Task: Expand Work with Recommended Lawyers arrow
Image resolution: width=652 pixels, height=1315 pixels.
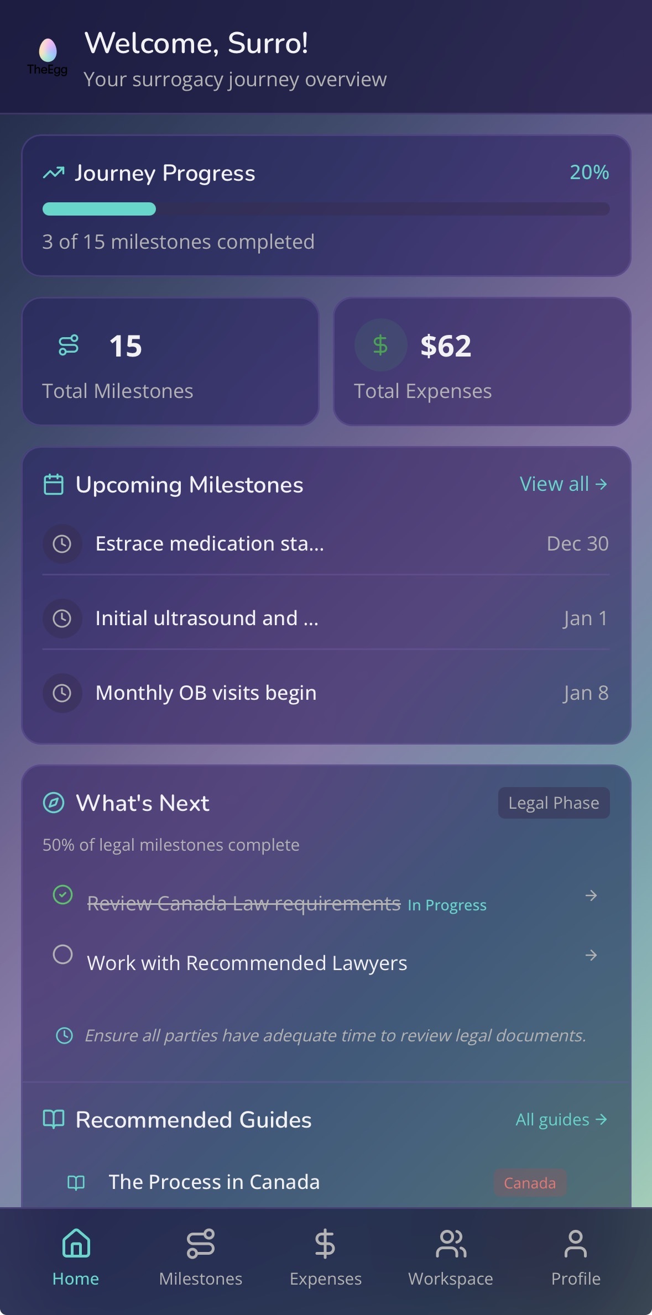Action: coord(591,955)
